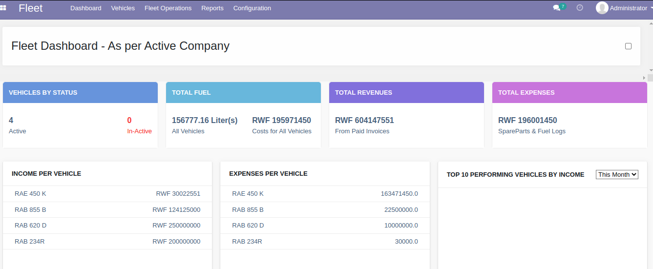The image size is (653, 269).
Task: Open the Fleet Operations menu
Action: point(168,8)
